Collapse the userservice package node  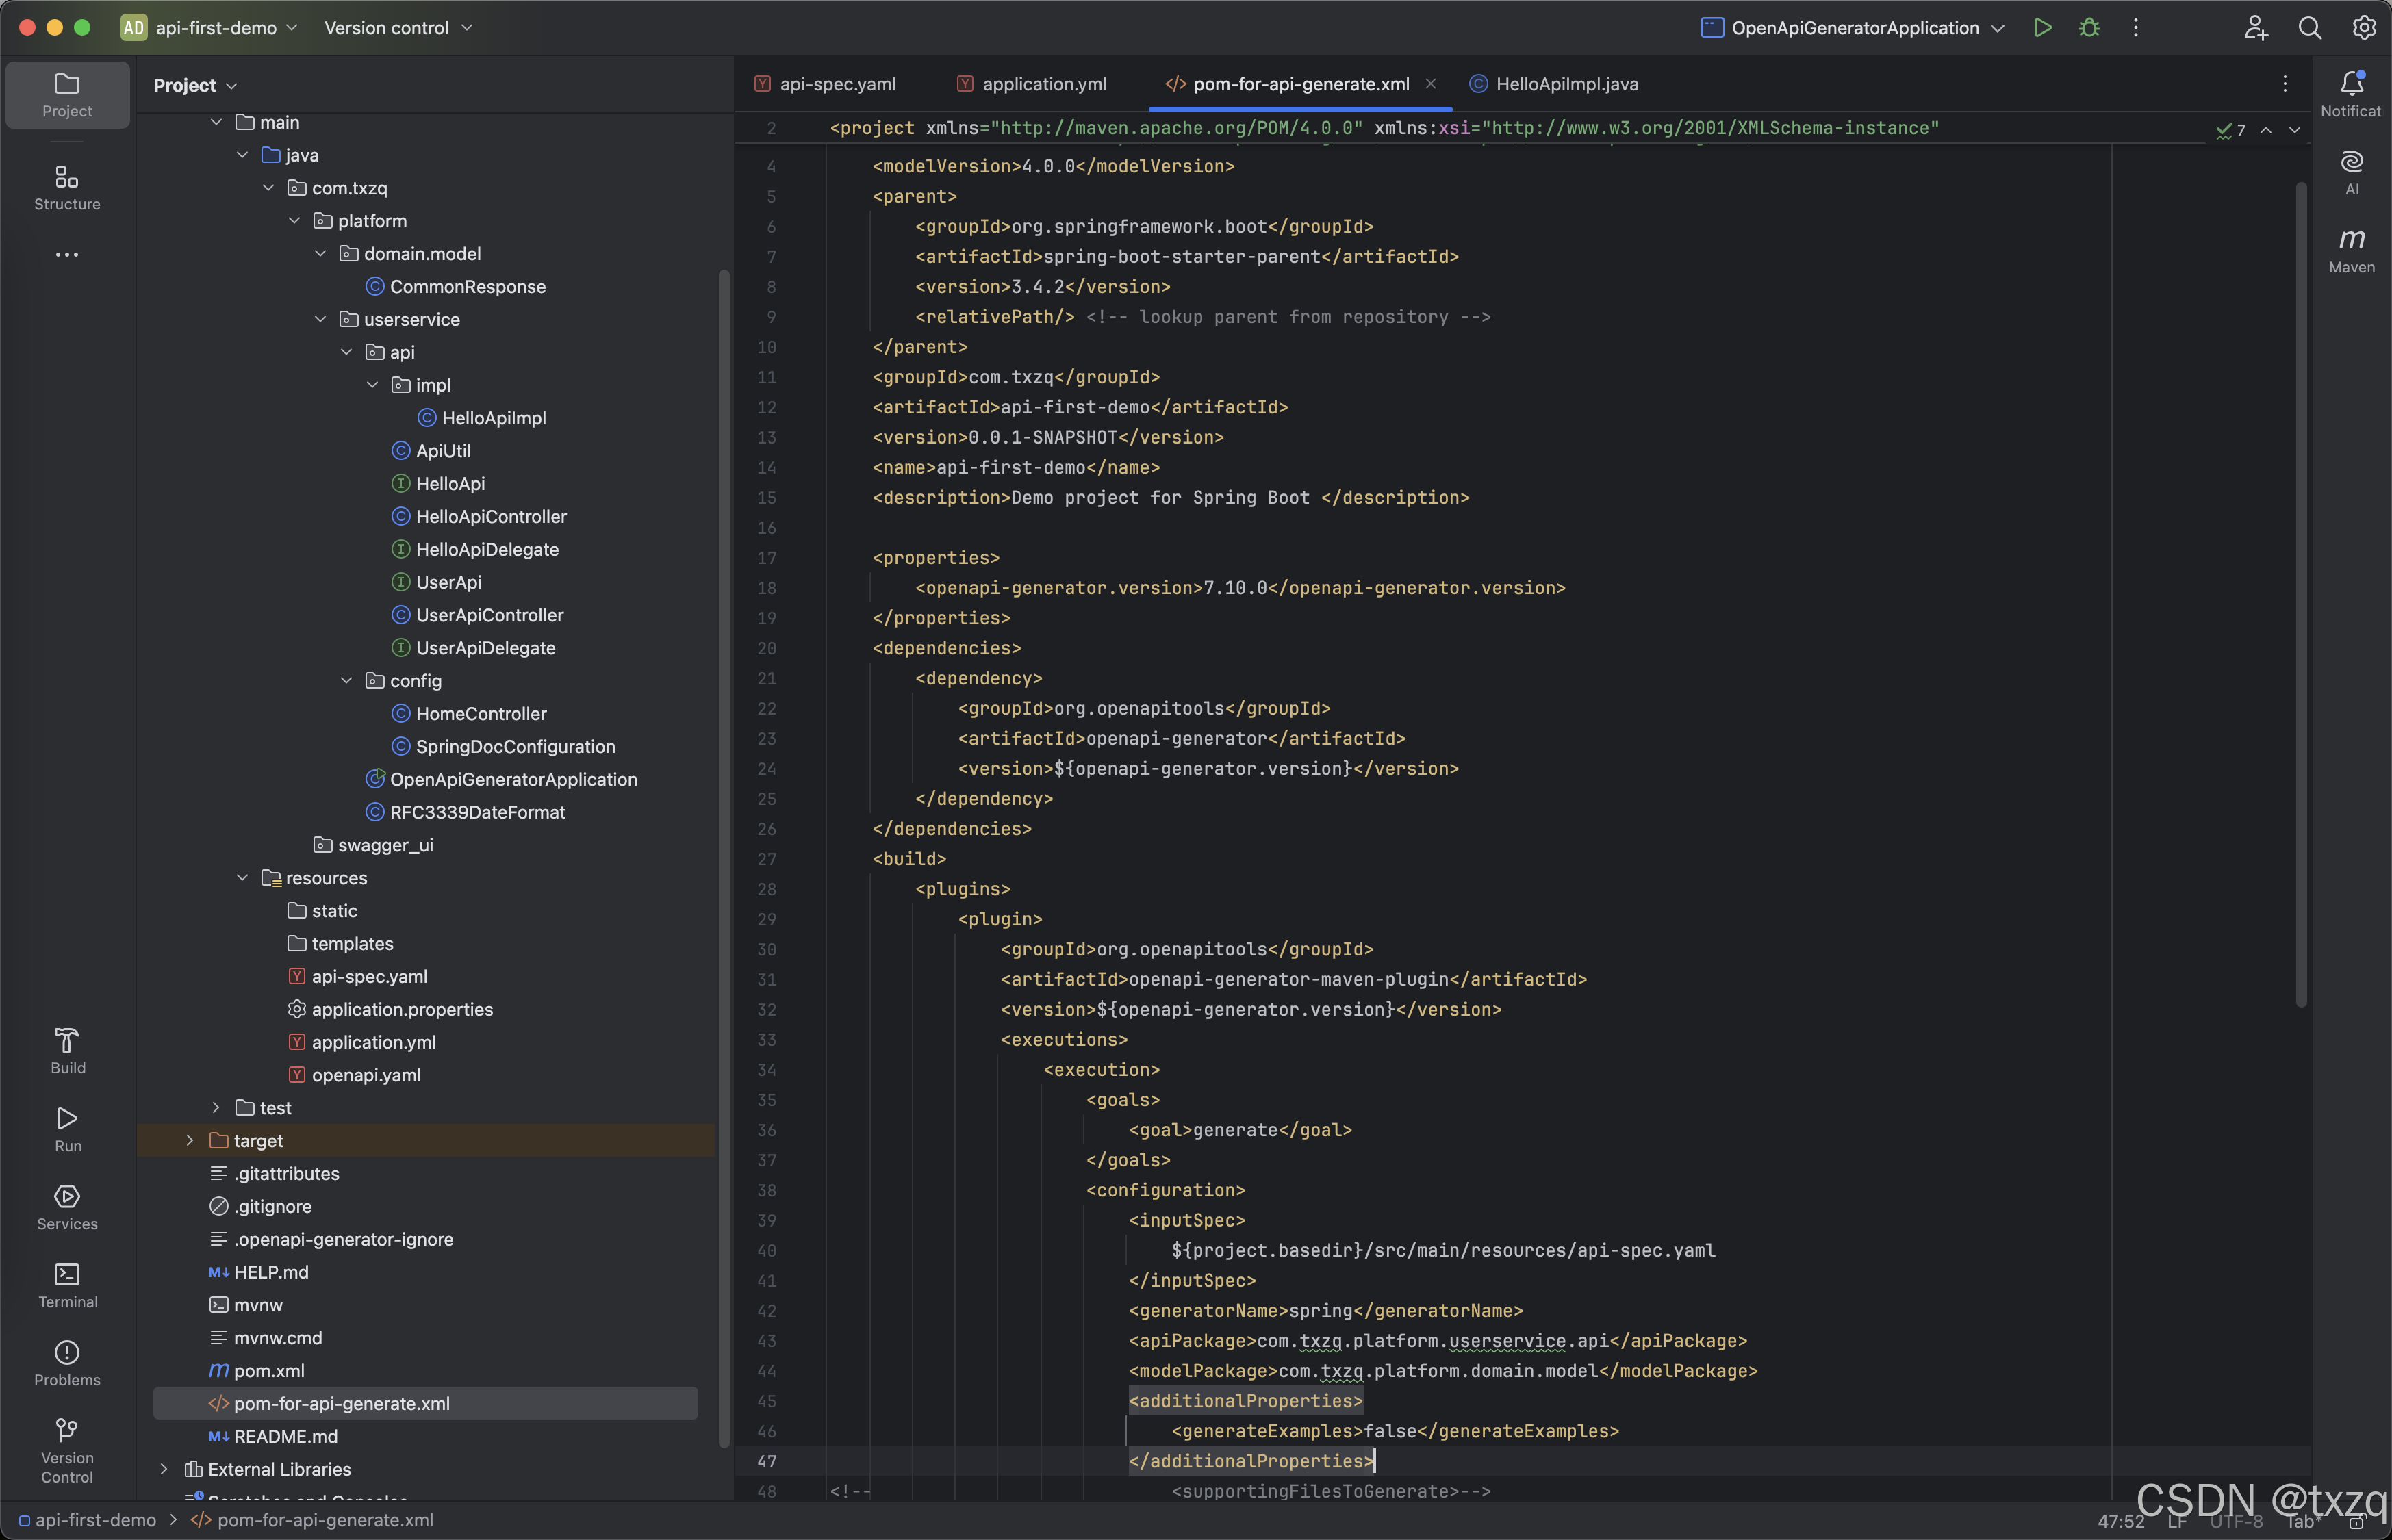(x=320, y=320)
